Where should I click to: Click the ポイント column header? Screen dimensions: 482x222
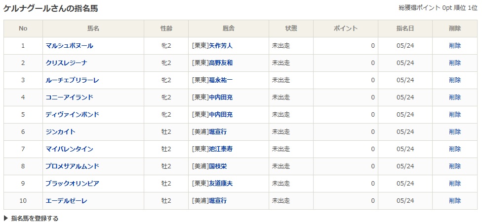(346, 29)
